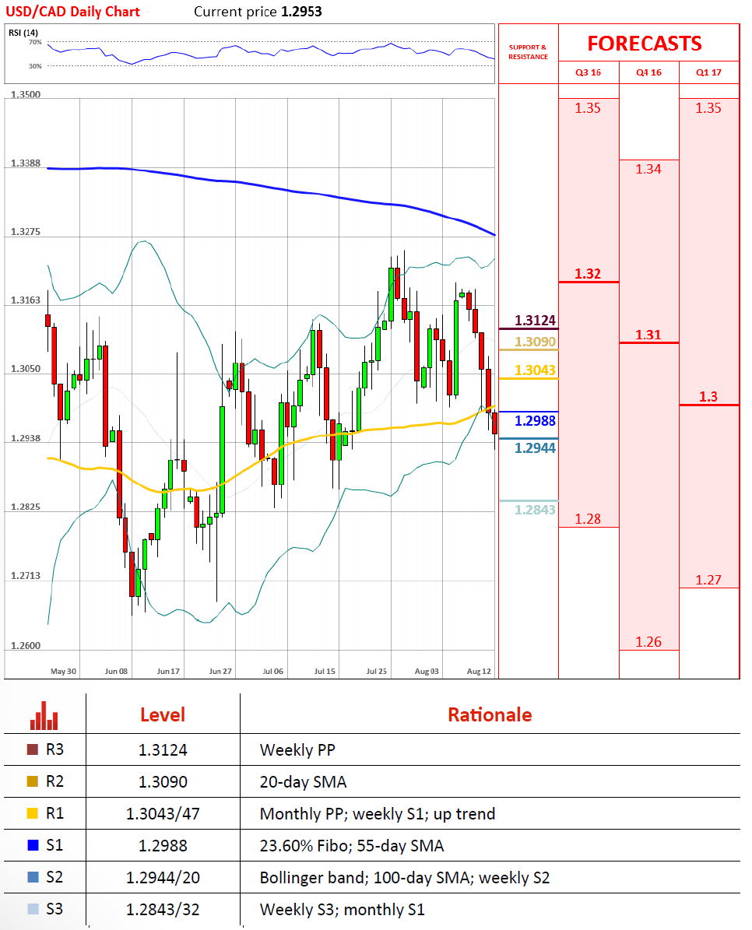Click the current price value 1.2953

[301, 12]
